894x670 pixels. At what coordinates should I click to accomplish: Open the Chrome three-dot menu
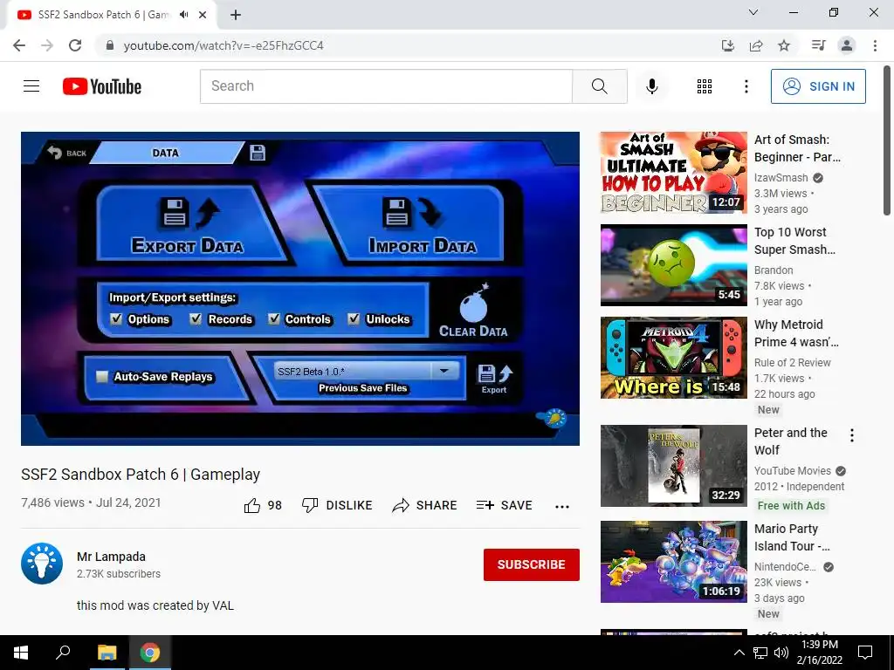[875, 45]
